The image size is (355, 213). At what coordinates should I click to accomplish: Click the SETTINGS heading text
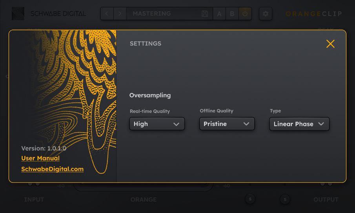[x=146, y=44]
